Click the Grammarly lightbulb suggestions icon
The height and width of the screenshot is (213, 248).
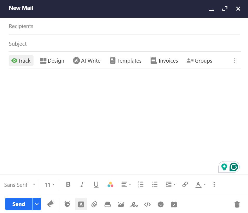pos(224,167)
